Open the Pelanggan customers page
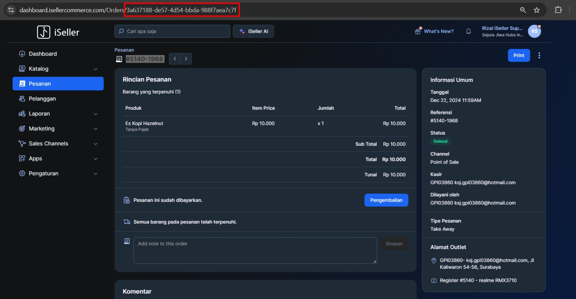The width and height of the screenshot is (576, 299). (x=42, y=99)
